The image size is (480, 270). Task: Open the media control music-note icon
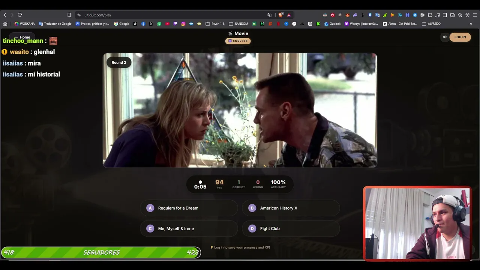coord(437,15)
